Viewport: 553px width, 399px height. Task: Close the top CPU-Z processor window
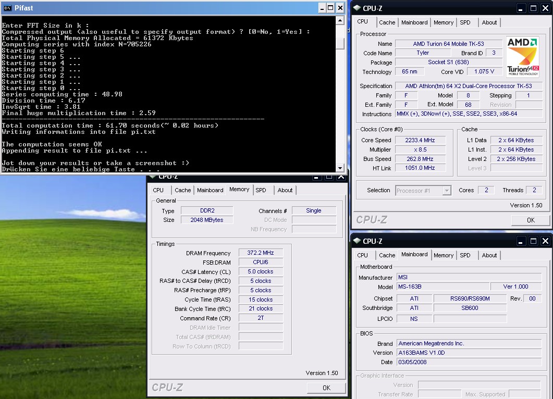pyautogui.click(x=545, y=8)
